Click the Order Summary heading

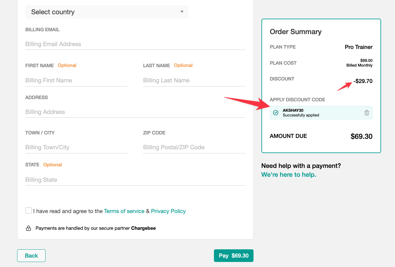tap(296, 32)
